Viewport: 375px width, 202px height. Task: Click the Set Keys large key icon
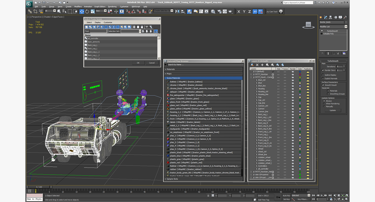[x=278, y=197]
